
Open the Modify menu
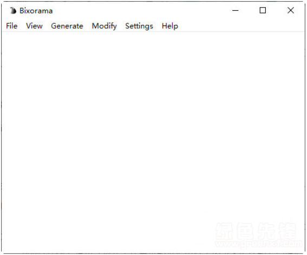click(x=104, y=26)
